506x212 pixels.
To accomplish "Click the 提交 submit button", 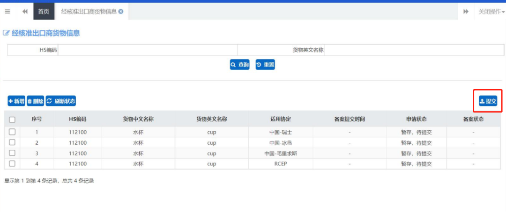I will [x=488, y=101].
